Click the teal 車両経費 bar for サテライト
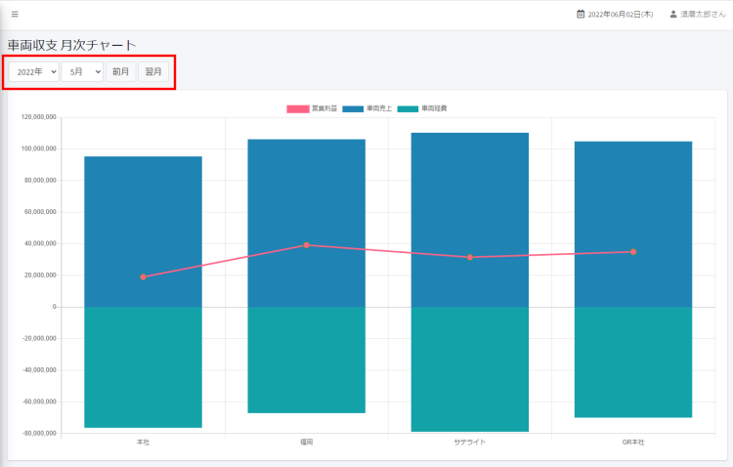 (470, 369)
